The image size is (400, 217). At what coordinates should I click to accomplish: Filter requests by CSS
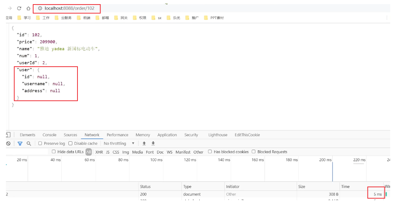116,152
